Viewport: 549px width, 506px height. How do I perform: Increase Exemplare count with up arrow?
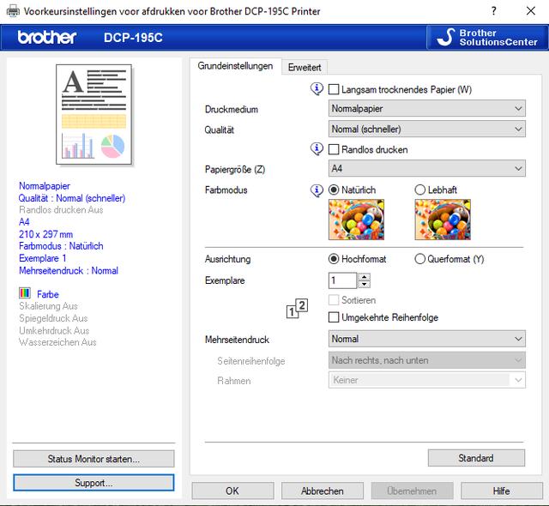(x=365, y=276)
